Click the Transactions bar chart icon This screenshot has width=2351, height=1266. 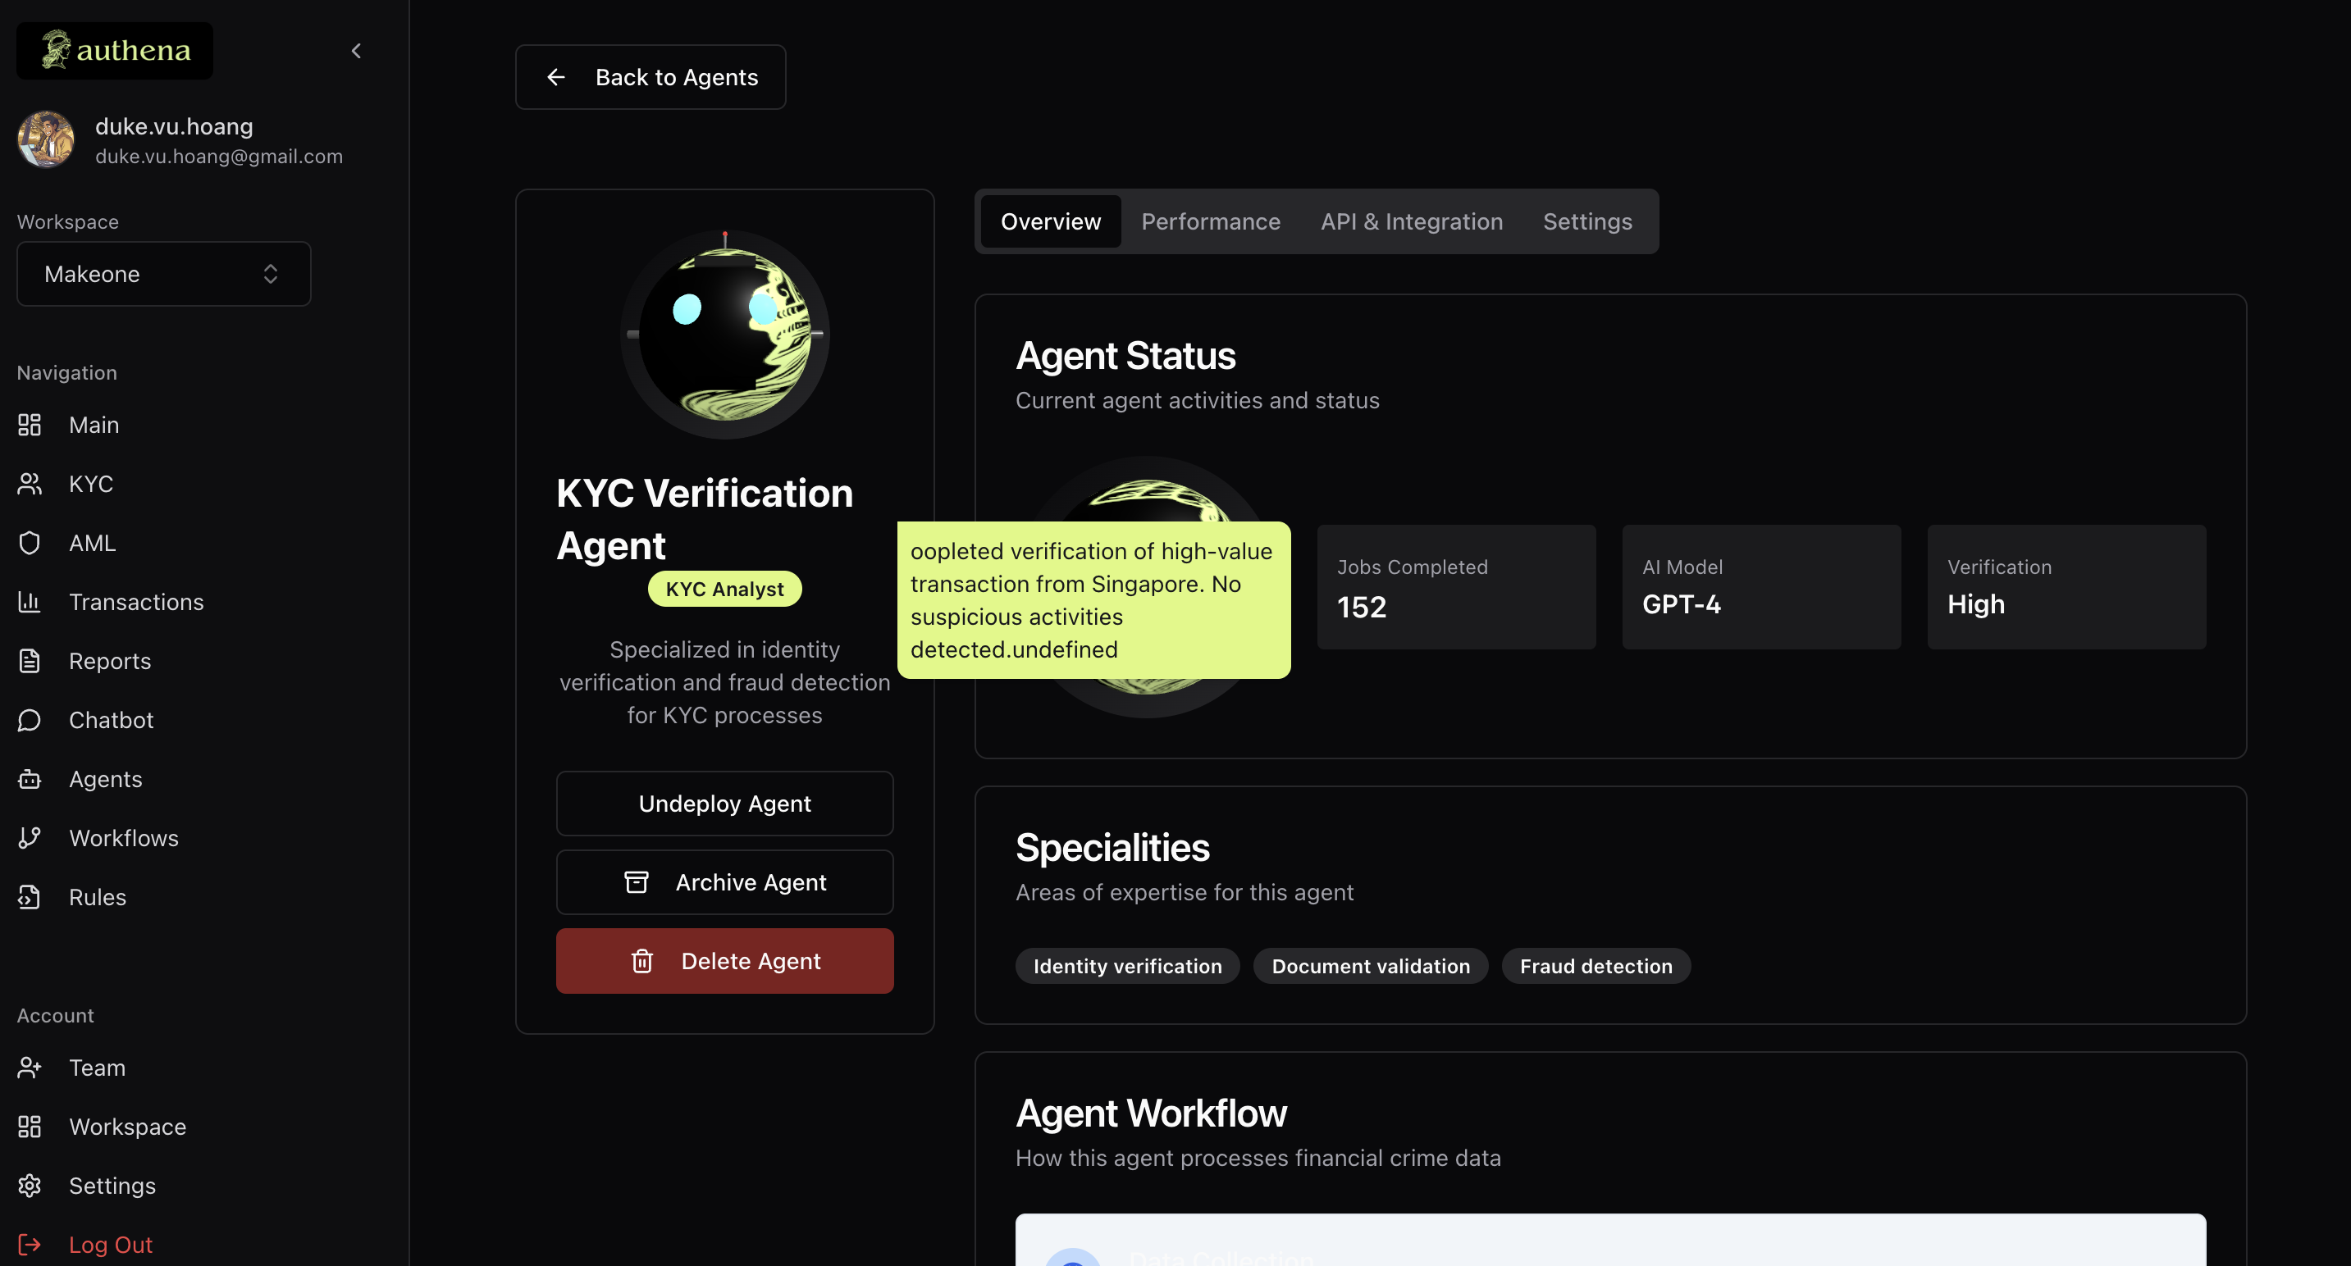coord(30,602)
